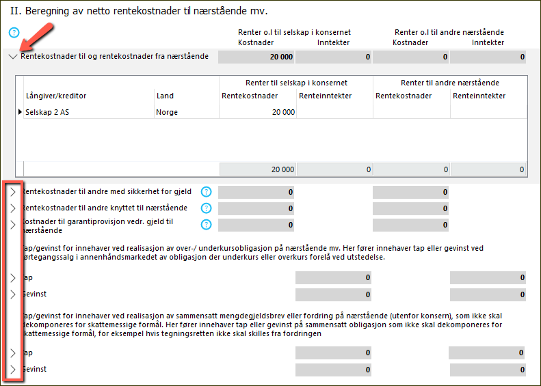Viewport: 541px width, 386px height.
Task: Expand Rentekostnader til andre med sikkerhet for gjeld
Action: tap(13, 192)
